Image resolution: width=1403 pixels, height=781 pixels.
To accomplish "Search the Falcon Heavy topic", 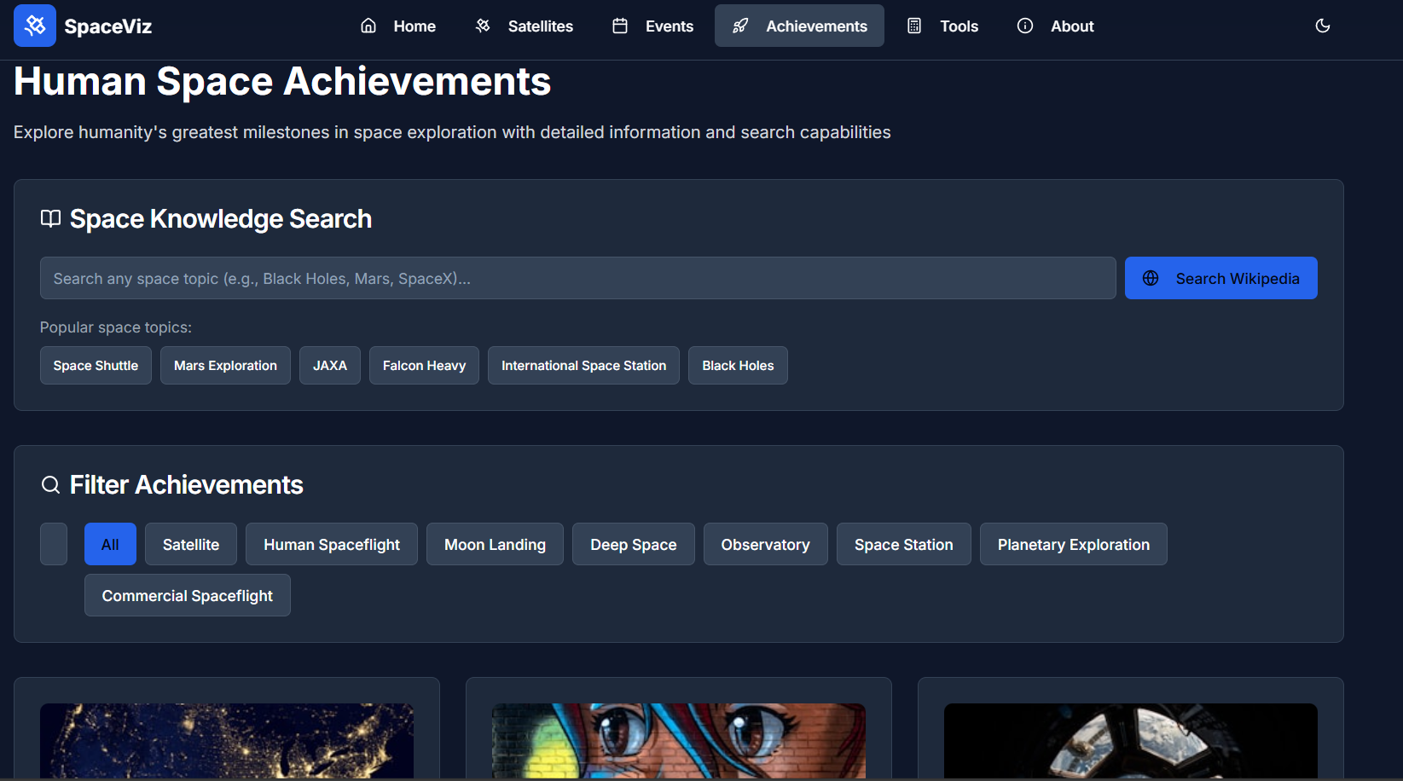I will point(424,365).
